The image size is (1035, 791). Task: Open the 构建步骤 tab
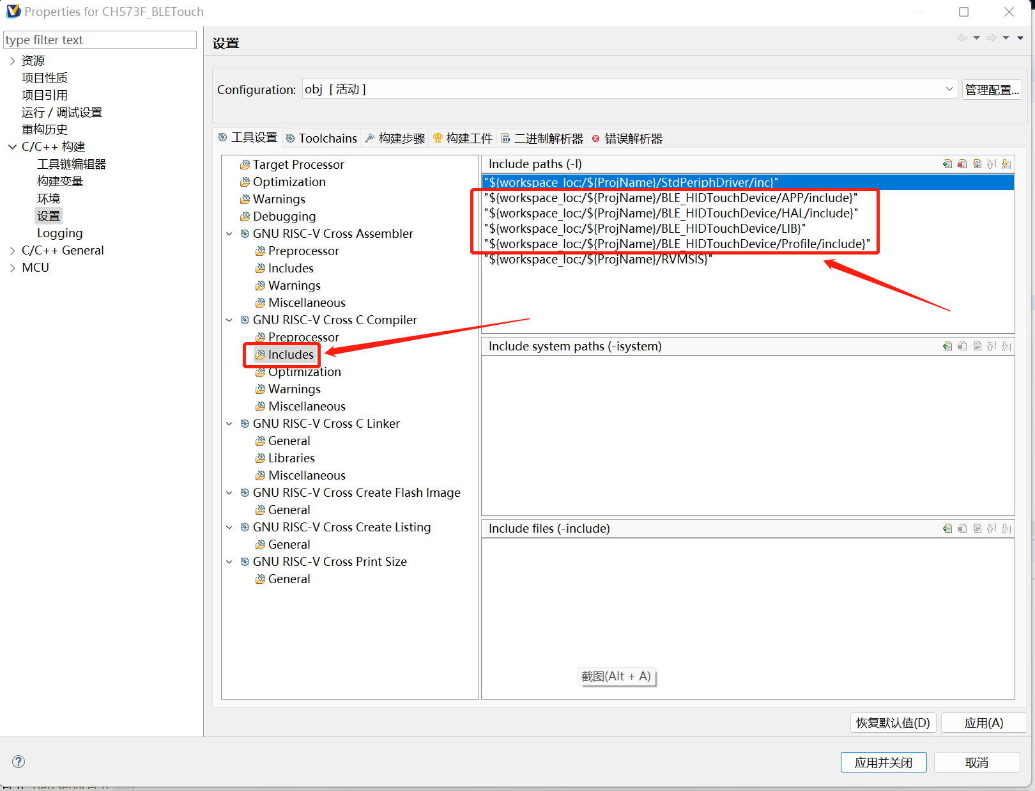click(x=395, y=139)
